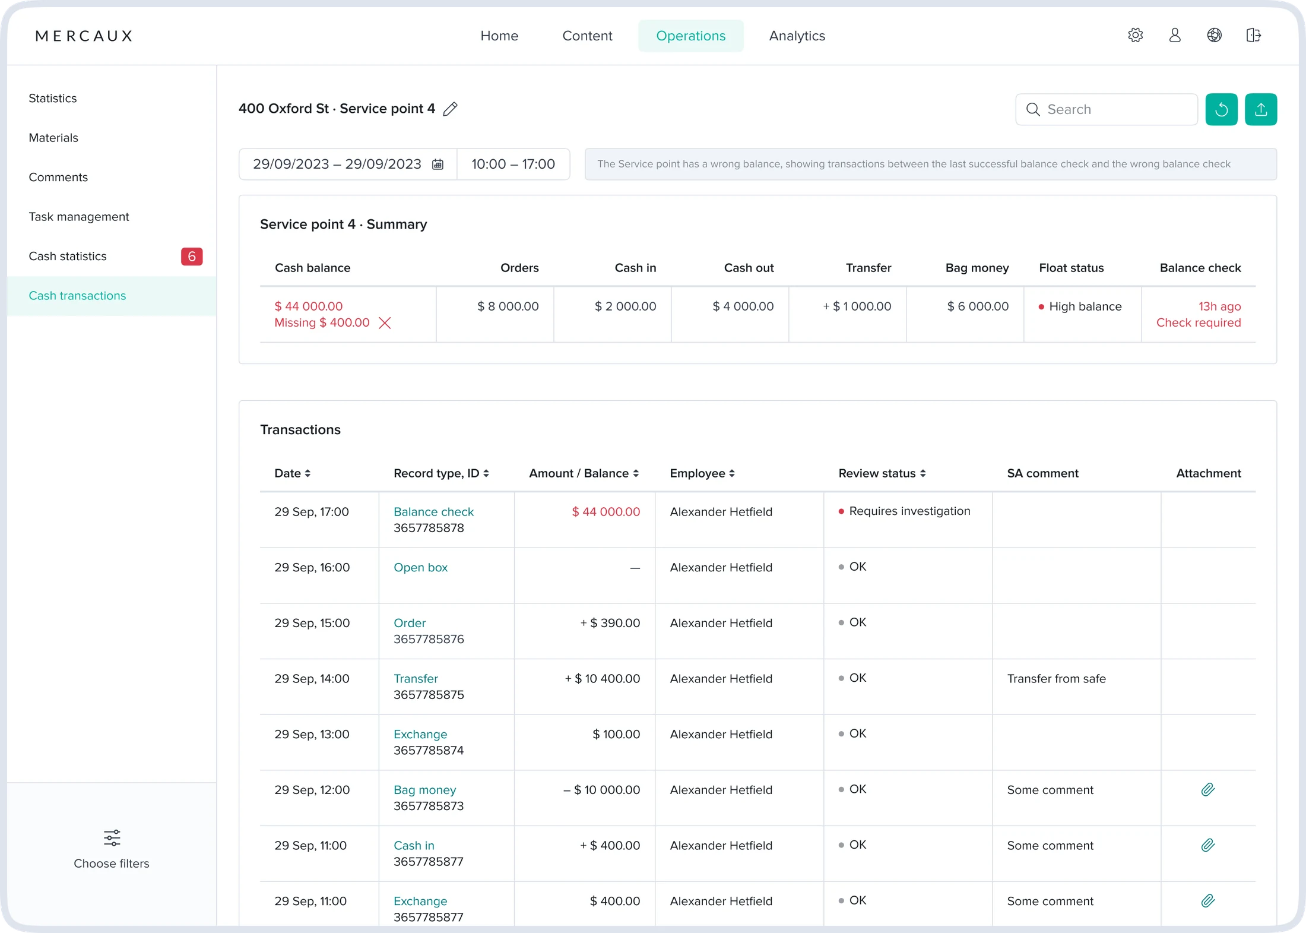Open attachment for Bag money transaction
1306x933 pixels.
pos(1207,789)
